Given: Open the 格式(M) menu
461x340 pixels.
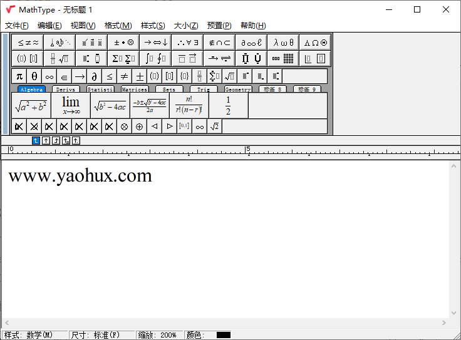Looking at the screenshot, I should point(118,26).
